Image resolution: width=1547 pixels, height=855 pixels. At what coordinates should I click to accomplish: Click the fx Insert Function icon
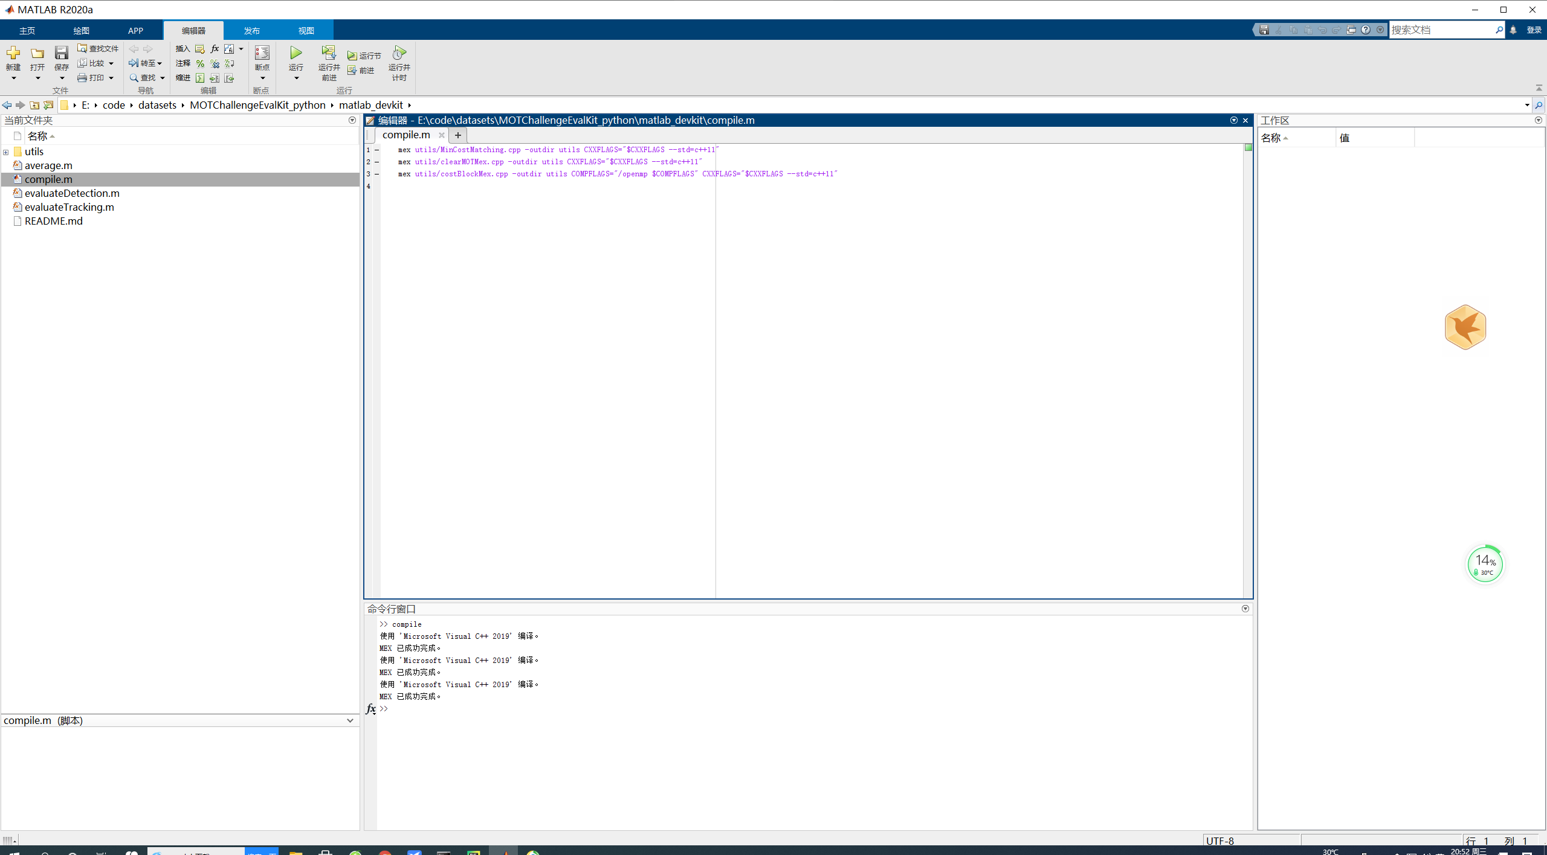click(215, 49)
